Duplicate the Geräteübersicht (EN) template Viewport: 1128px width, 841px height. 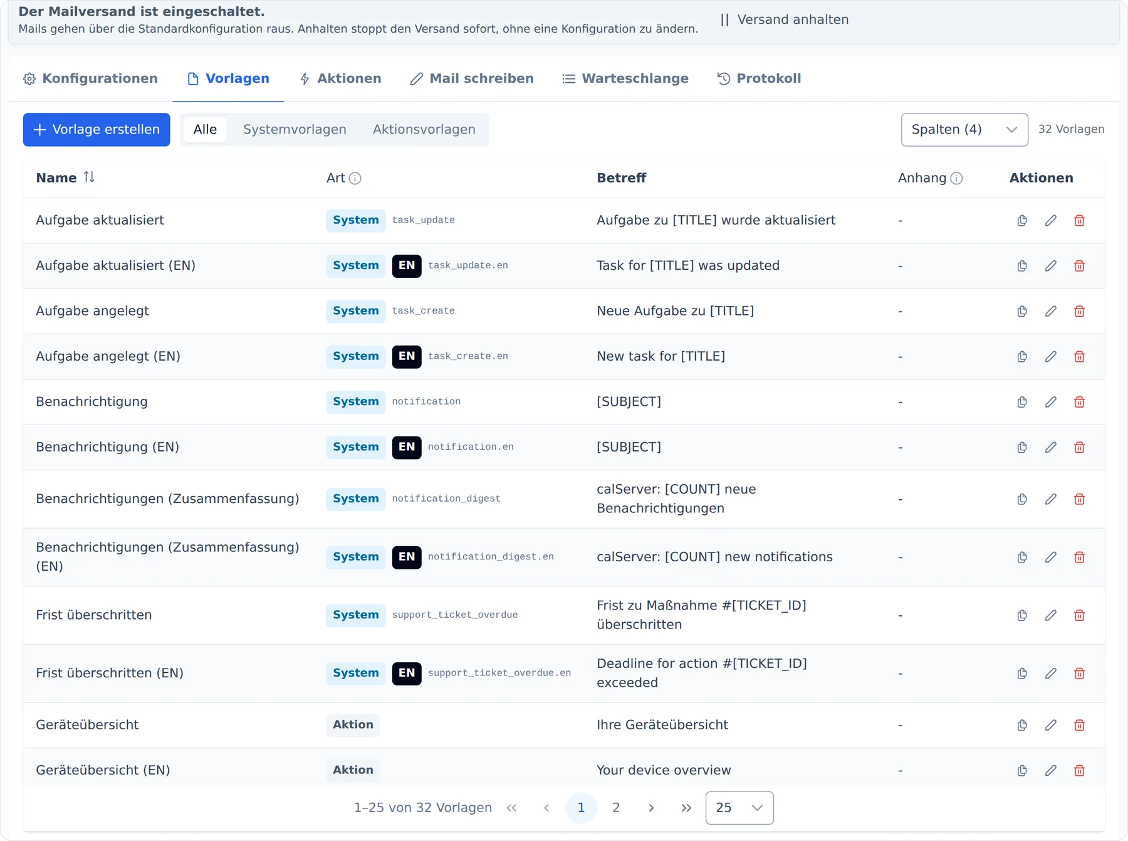(1022, 770)
